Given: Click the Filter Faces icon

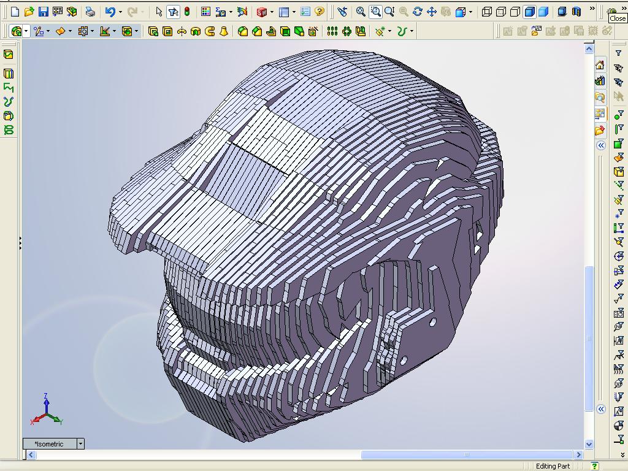Looking at the screenshot, I should tap(618, 142).
